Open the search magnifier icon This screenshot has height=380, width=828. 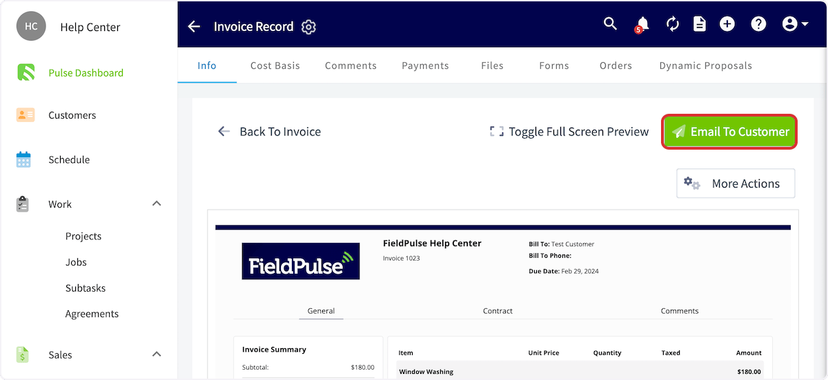pos(610,24)
